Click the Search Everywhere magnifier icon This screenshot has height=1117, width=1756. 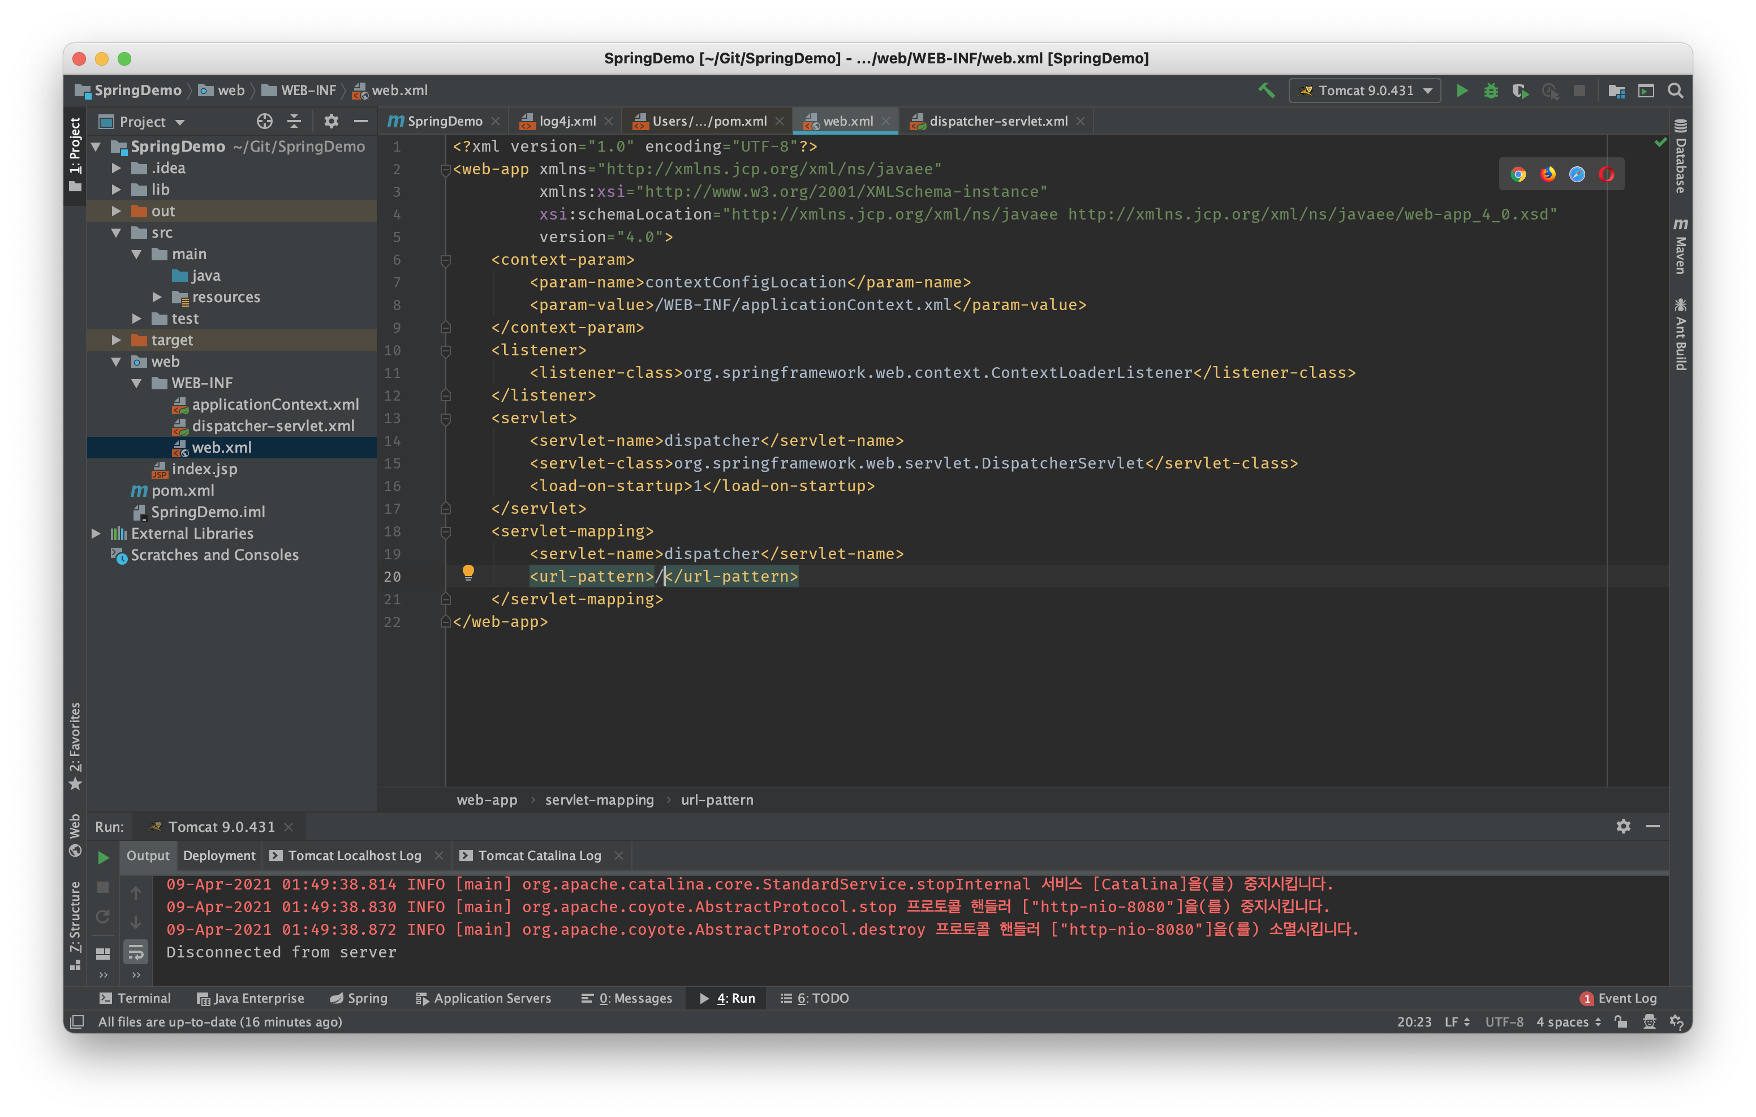1675,91
